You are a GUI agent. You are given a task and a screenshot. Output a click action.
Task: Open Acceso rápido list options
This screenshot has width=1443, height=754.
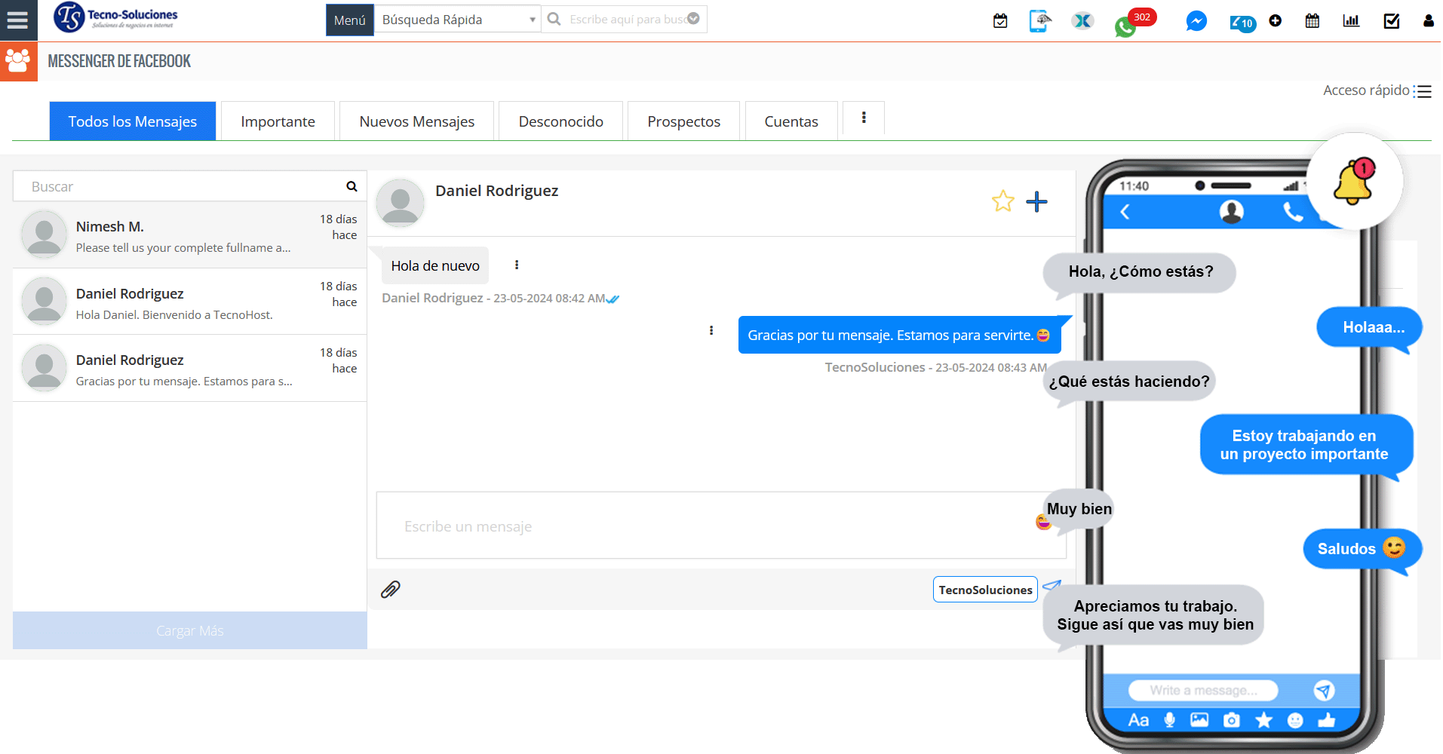1424,90
